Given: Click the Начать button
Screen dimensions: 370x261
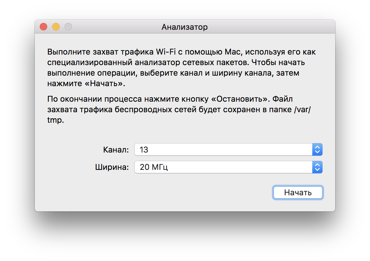Looking at the screenshot, I should [298, 192].
